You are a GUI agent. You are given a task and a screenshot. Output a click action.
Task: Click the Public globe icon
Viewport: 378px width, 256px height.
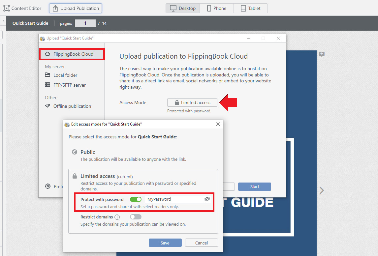pos(75,152)
